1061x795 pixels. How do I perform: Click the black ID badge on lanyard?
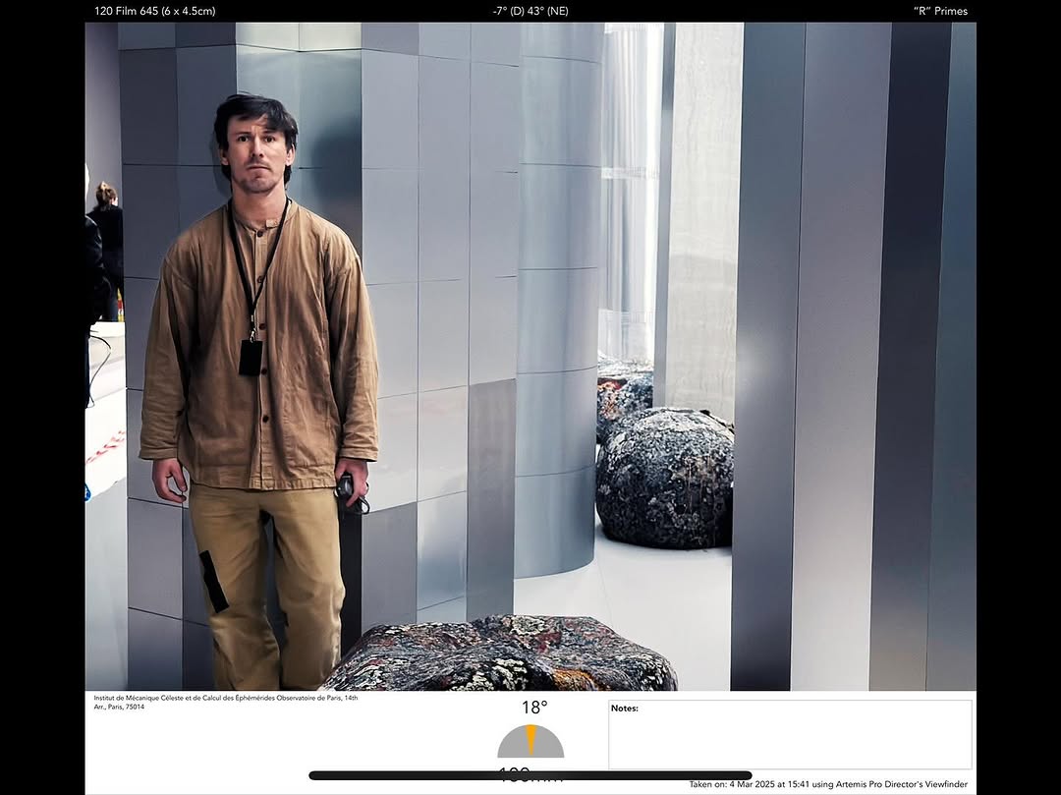(x=251, y=357)
